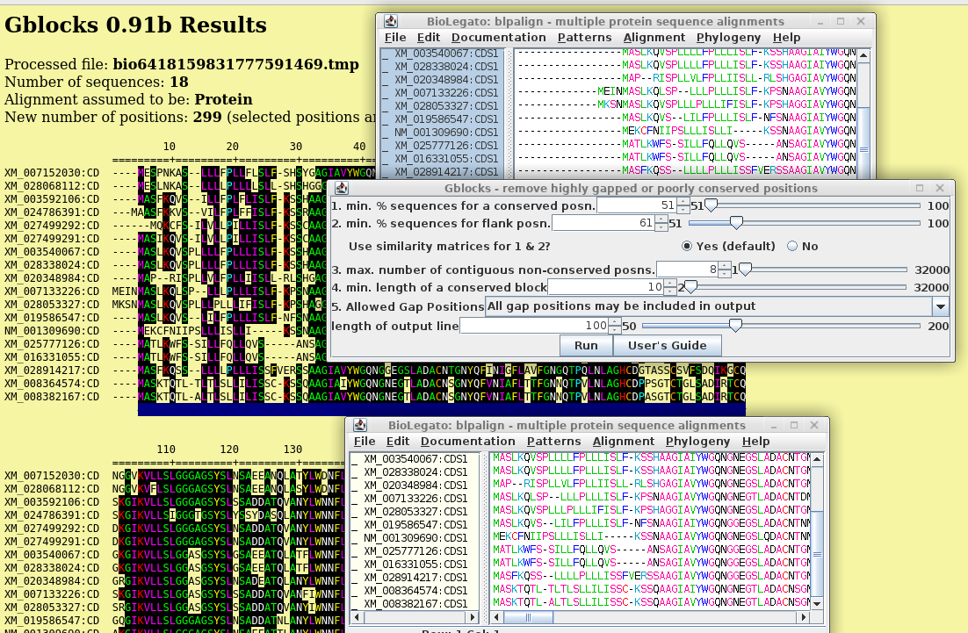This screenshot has height=633, width=968.
Task: Increase conserved posn. value with up stepper
Action: click(x=683, y=202)
